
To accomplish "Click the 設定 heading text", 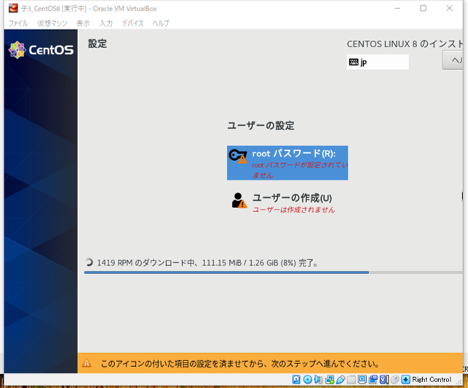I will click(x=98, y=44).
